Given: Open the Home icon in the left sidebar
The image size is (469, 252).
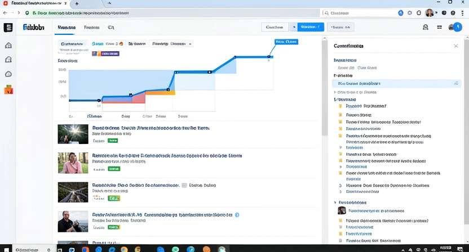Looking at the screenshot, I should (x=8, y=46).
